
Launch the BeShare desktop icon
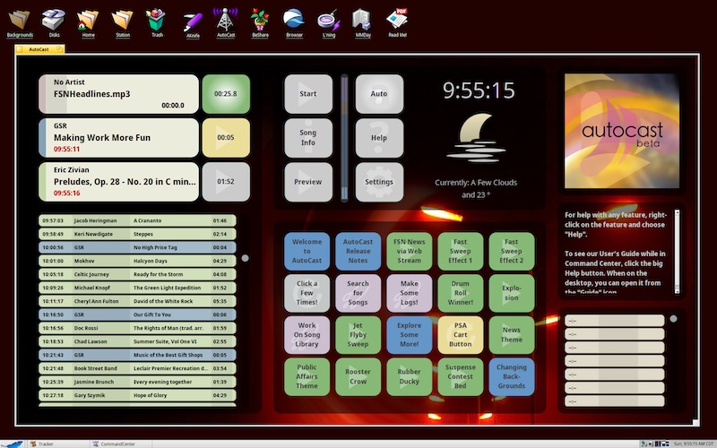click(x=260, y=23)
